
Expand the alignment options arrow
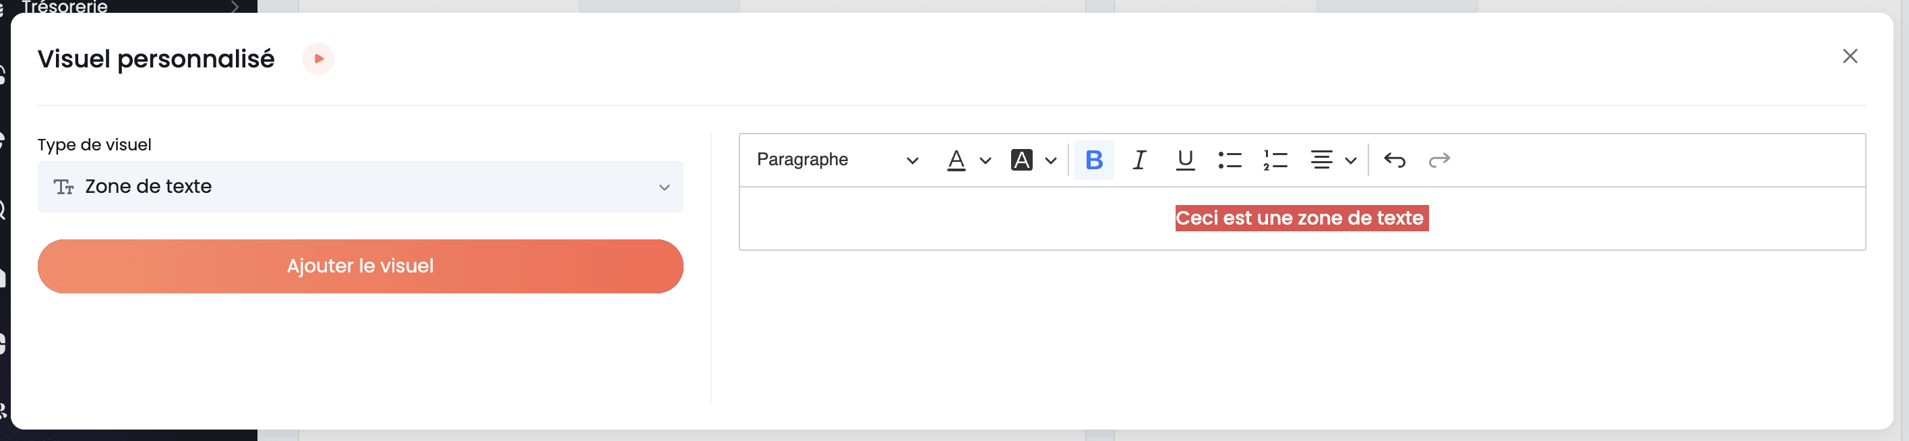pos(1351,161)
